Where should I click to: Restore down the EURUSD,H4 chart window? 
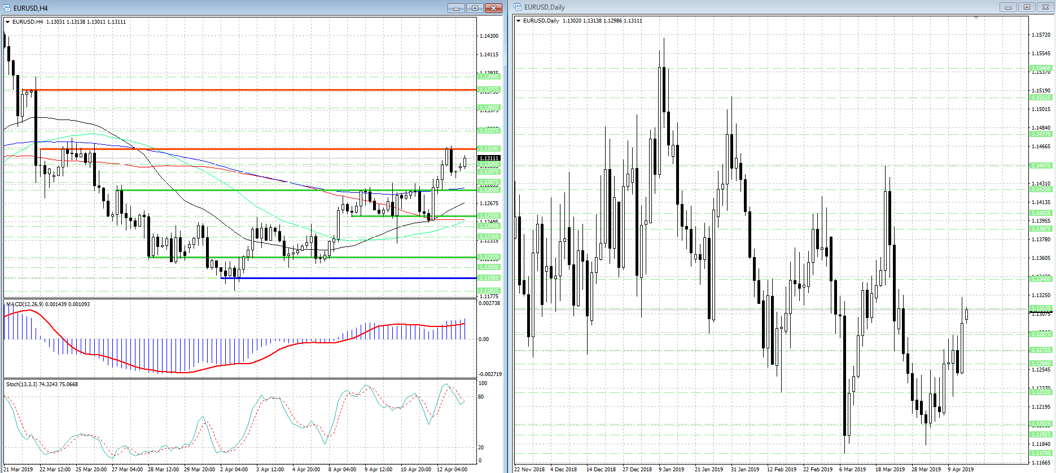click(475, 8)
